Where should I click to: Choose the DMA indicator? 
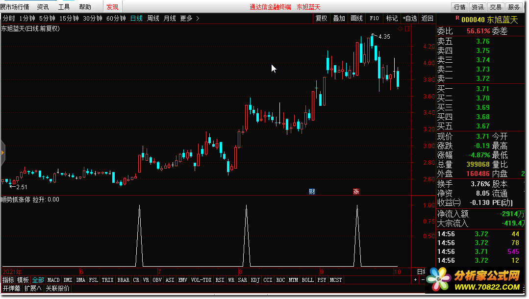pyautogui.click(x=80, y=280)
